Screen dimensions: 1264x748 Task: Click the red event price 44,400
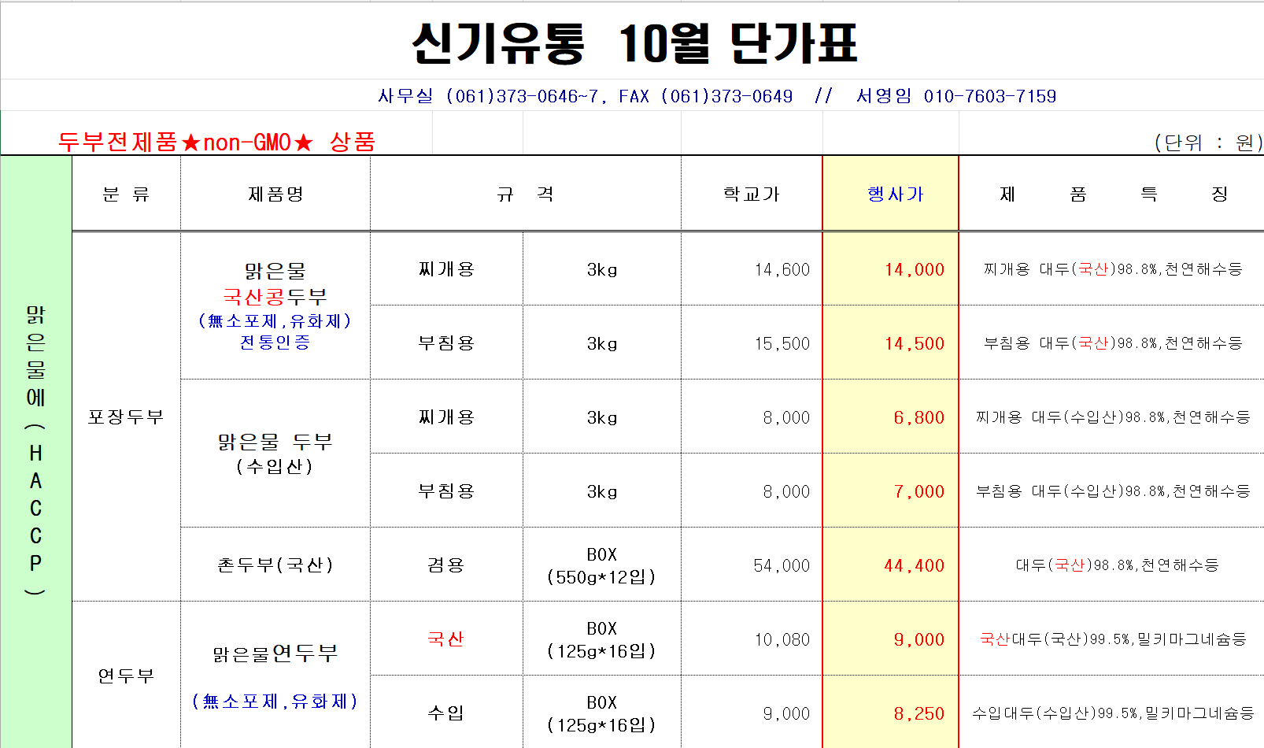click(913, 565)
